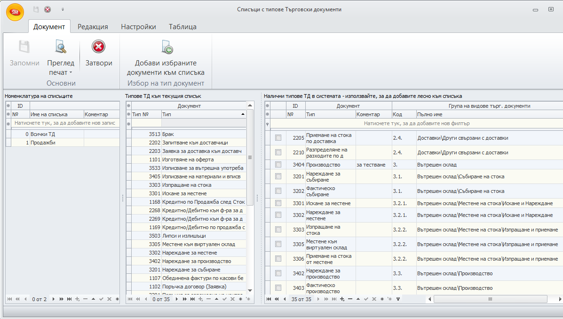Click the asterisk icon in Типове ТД navigator

tap(240, 299)
